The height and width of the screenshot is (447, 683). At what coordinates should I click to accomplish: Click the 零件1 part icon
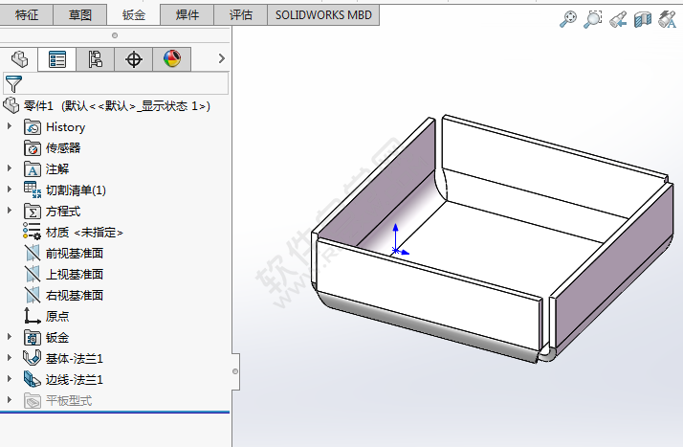pos(11,106)
